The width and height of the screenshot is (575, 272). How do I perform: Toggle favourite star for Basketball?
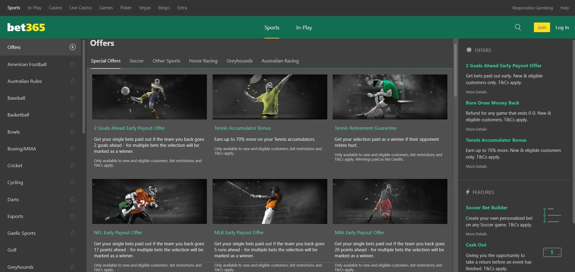[x=72, y=115]
